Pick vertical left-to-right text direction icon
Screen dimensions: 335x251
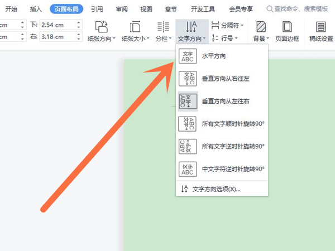tap(188, 101)
